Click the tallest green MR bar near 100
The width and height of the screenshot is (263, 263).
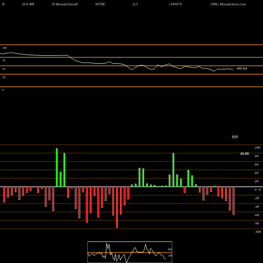57,168
